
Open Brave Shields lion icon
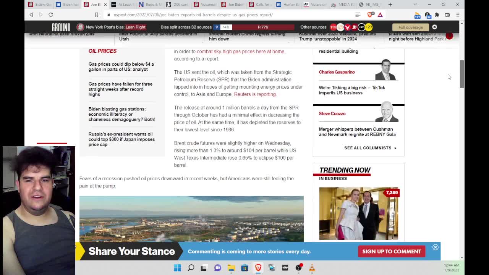point(370,15)
